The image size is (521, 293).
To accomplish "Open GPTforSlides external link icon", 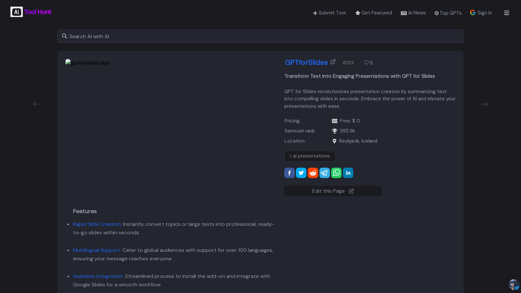I will coord(333,62).
